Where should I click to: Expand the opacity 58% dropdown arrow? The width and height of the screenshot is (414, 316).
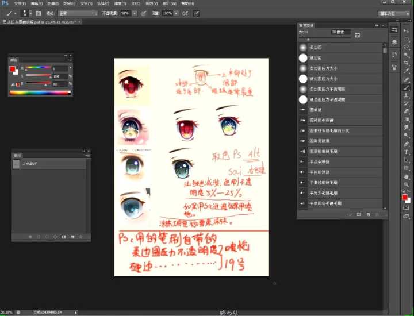(135, 13)
